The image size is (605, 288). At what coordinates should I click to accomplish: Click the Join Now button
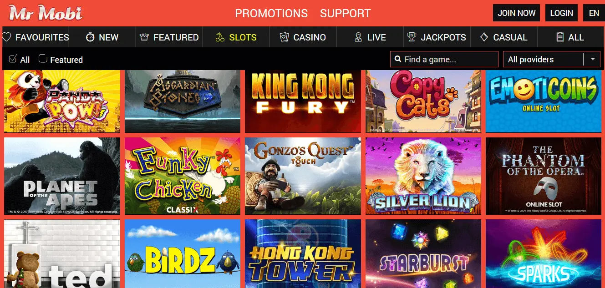[x=517, y=13]
